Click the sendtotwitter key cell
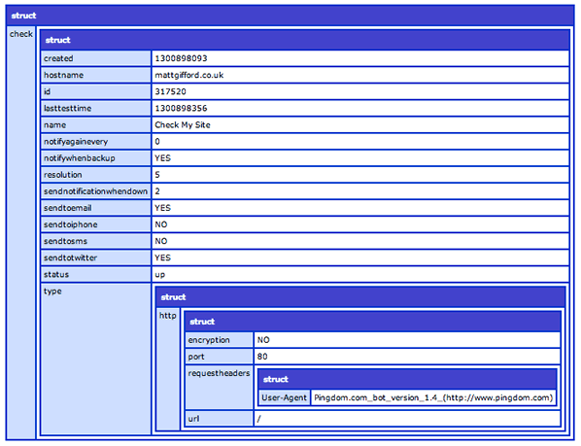Viewport: 581px width, 446px height. 95,257
